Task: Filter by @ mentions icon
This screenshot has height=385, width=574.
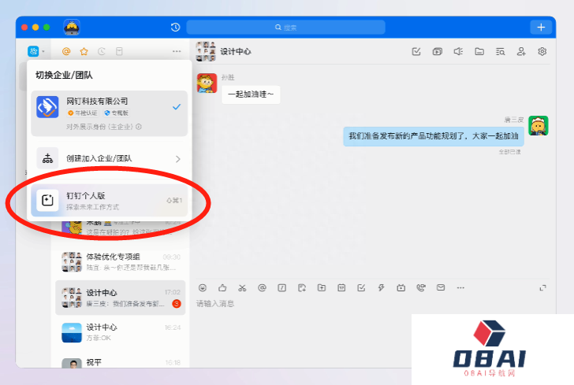Action: 66,51
